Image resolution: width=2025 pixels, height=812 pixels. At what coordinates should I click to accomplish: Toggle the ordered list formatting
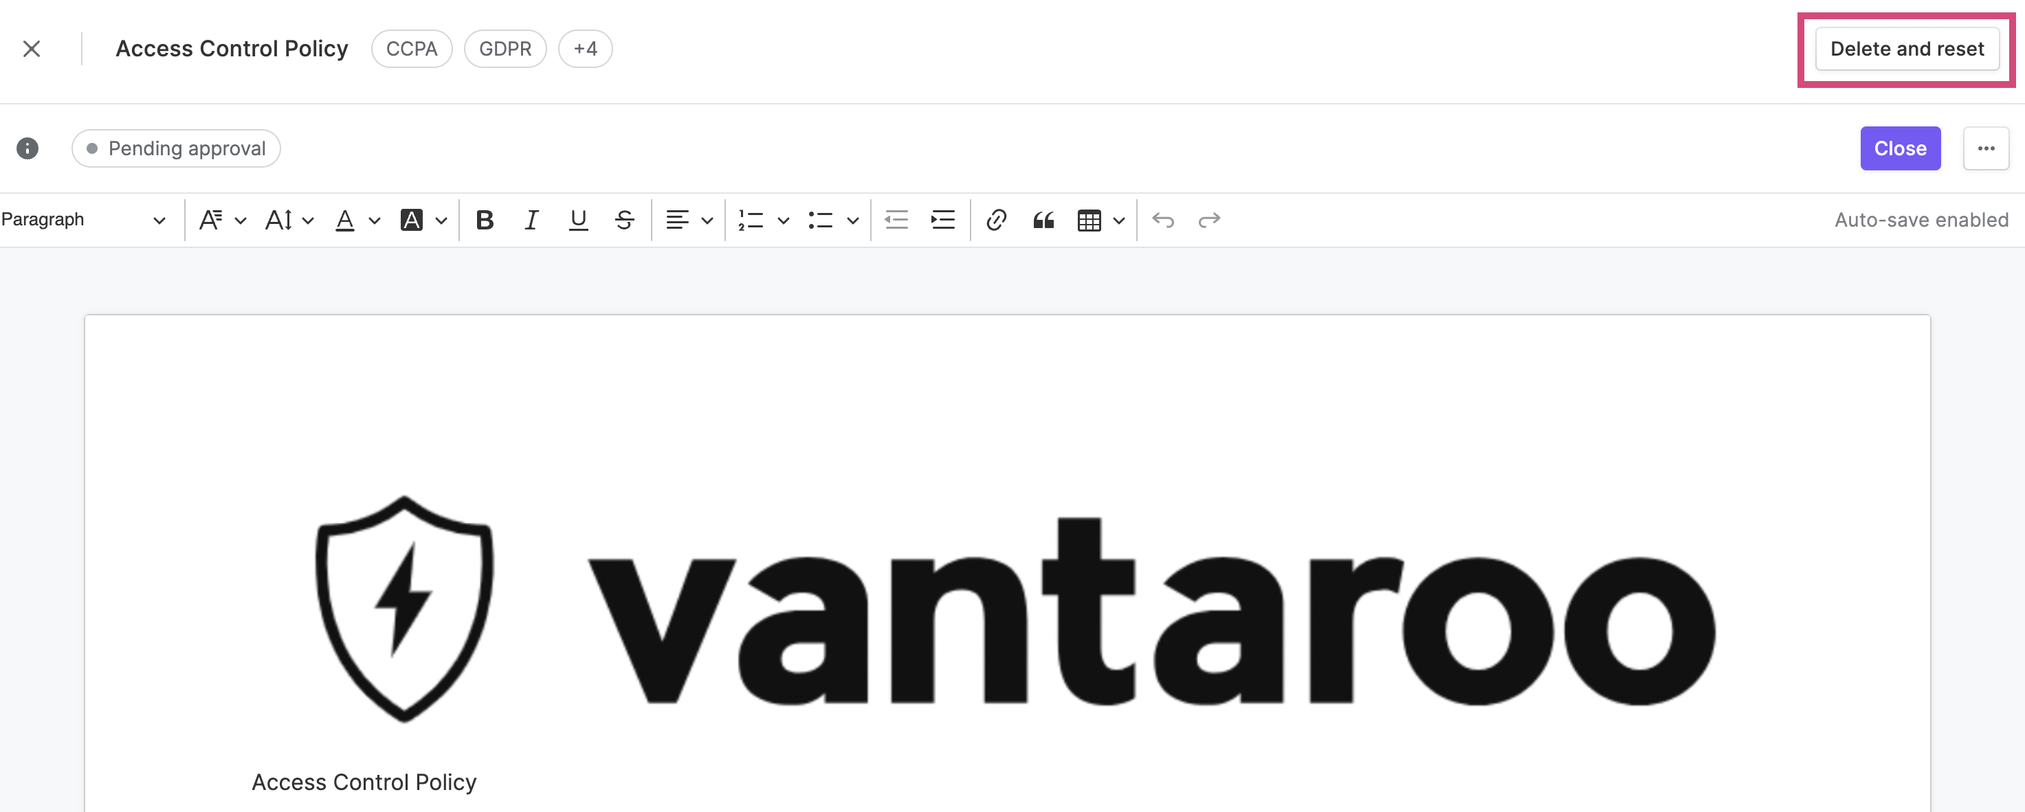coord(748,218)
